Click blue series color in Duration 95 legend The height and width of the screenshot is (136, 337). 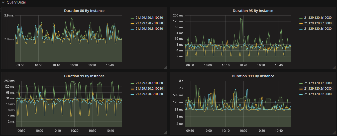[x=301, y=29]
